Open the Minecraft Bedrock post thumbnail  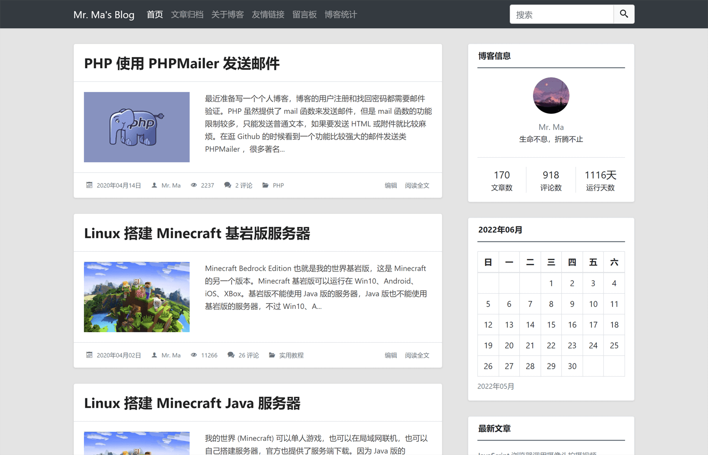(137, 297)
